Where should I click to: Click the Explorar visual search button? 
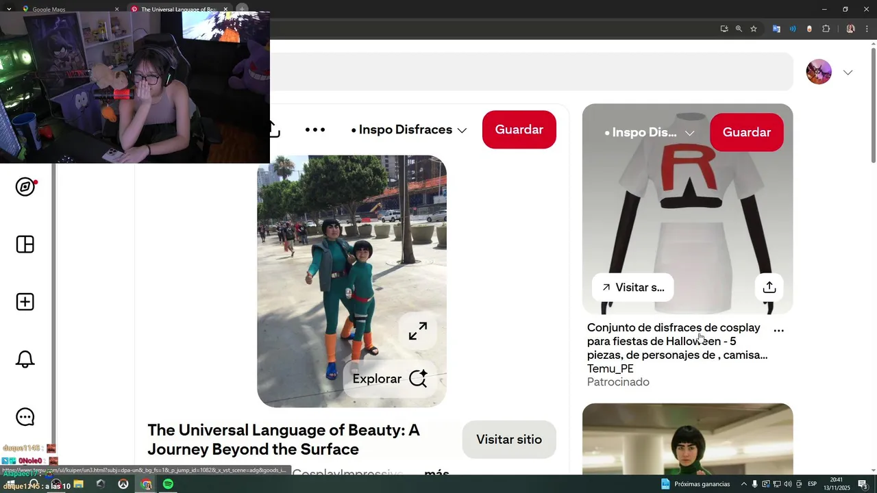pos(390,379)
